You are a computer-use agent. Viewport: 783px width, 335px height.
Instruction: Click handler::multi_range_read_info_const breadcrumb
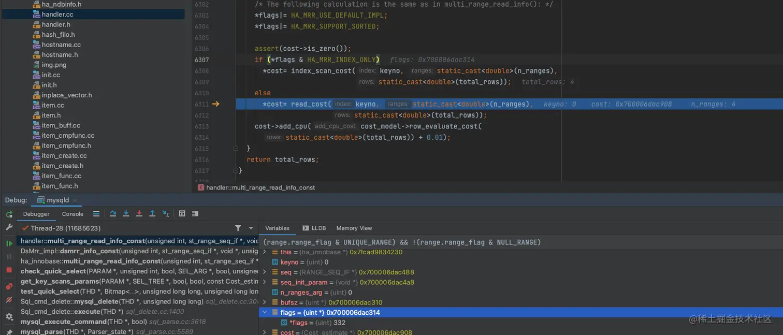coord(260,187)
